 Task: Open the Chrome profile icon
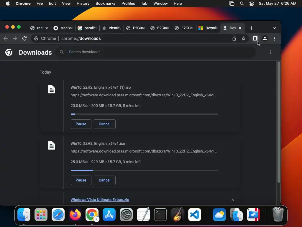pyautogui.click(x=265, y=38)
